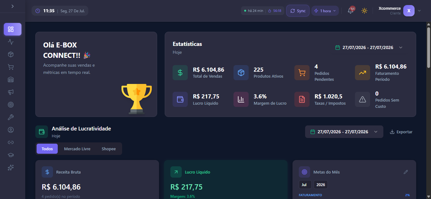The image size is (431, 199).
Task: Open the dashboard grid icon in sidebar
Action: click(13, 29)
